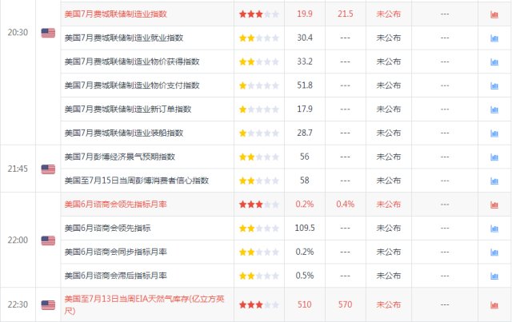Click star rating for EIA天然气库存 row
Viewport: 512px width, 322px height.
click(x=259, y=305)
